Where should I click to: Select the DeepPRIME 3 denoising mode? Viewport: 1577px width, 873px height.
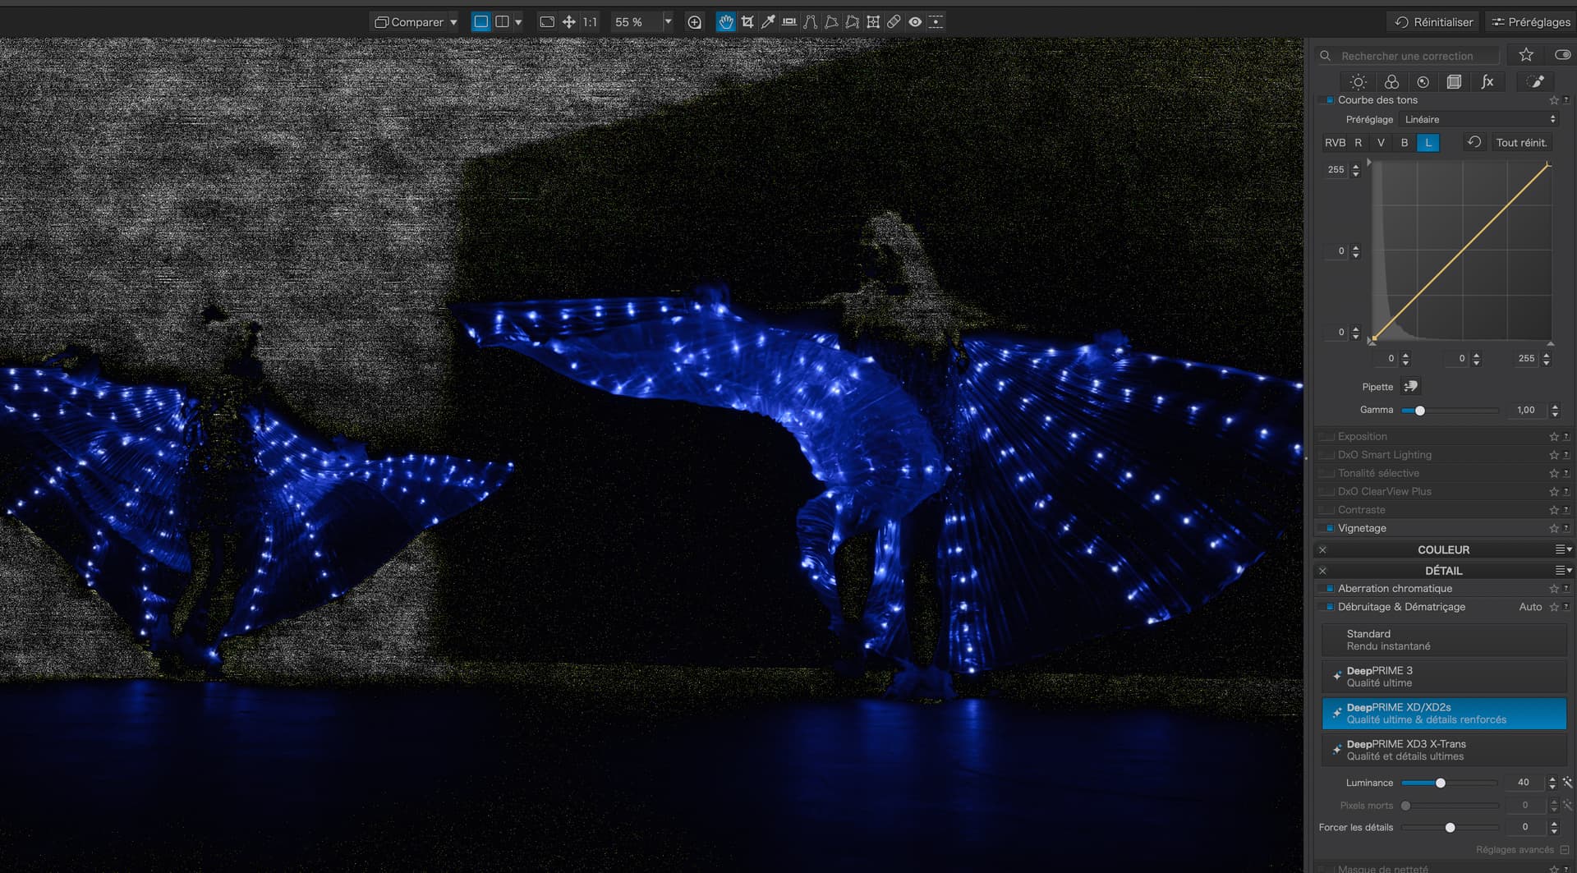[1444, 677]
